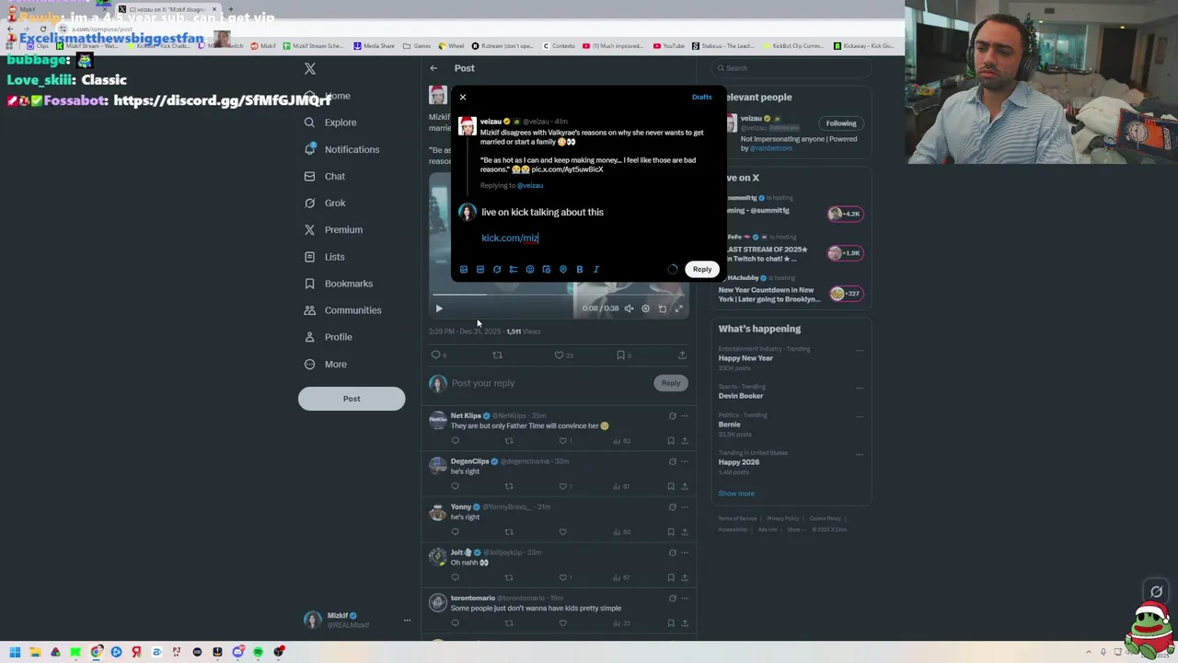Like Net Klips' reply
This screenshot has width=1178, height=663.
tap(563, 441)
